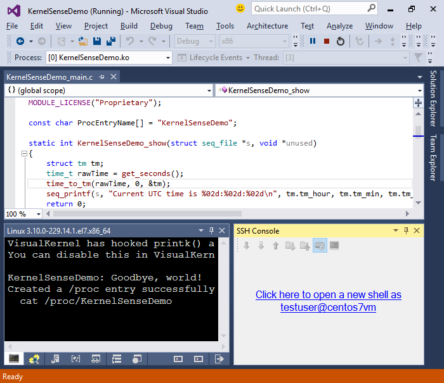The height and width of the screenshot is (383, 444).
Task: Open the File menu
Action: click(x=12, y=26)
